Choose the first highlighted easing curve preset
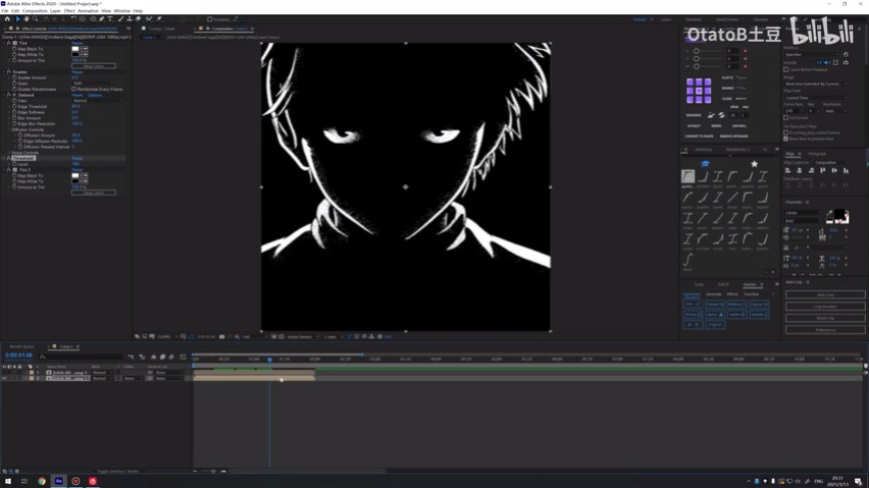Viewport: 869px width, 488px height. click(688, 177)
